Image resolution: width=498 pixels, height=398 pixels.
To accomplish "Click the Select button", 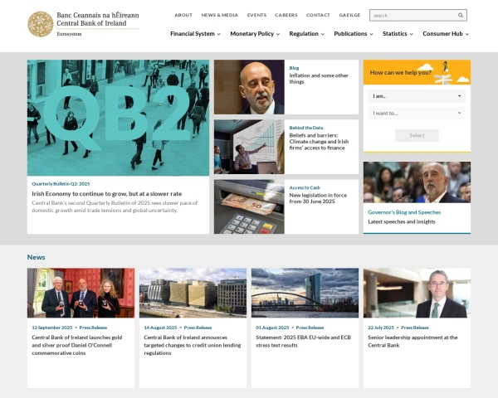I will pyautogui.click(x=417, y=135).
